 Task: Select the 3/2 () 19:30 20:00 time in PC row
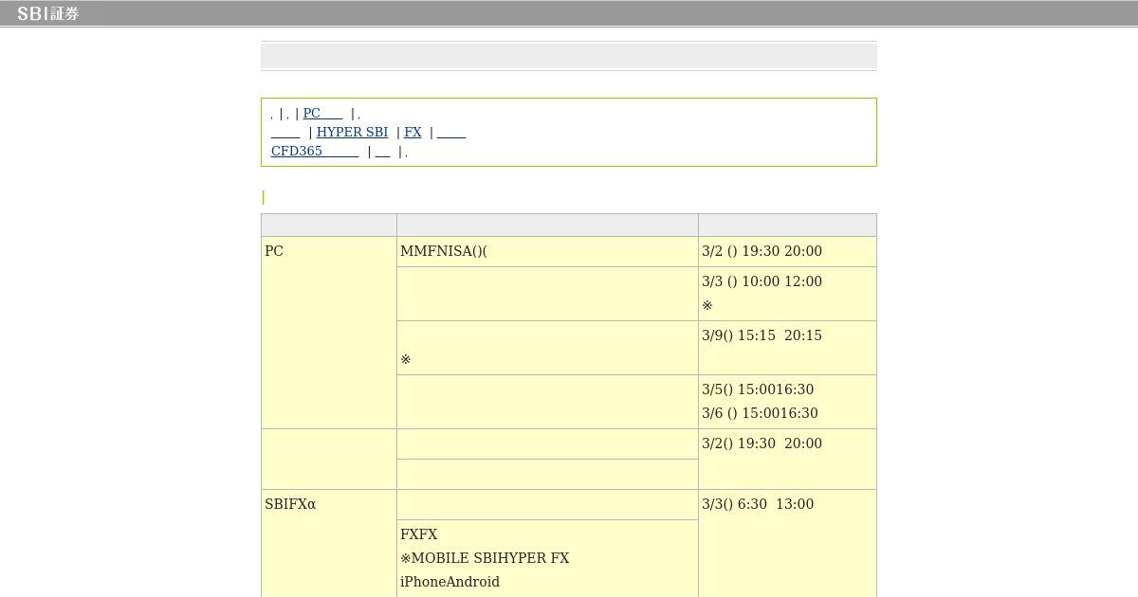pos(762,251)
